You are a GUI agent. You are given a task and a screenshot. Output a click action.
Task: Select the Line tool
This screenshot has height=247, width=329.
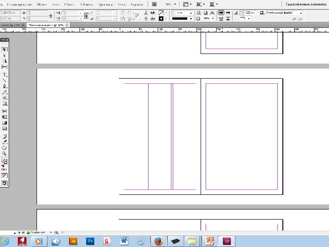pyautogui.click(x=5, y=80)
